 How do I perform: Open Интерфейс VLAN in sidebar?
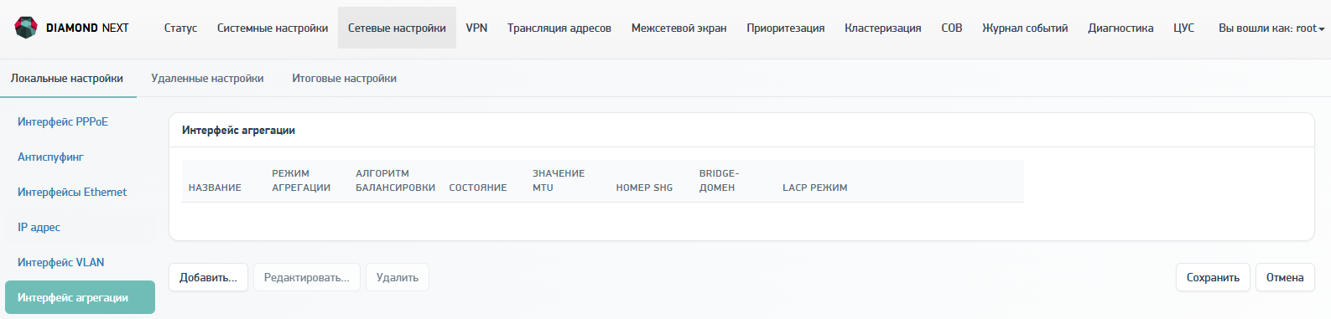tap(61, 262)
